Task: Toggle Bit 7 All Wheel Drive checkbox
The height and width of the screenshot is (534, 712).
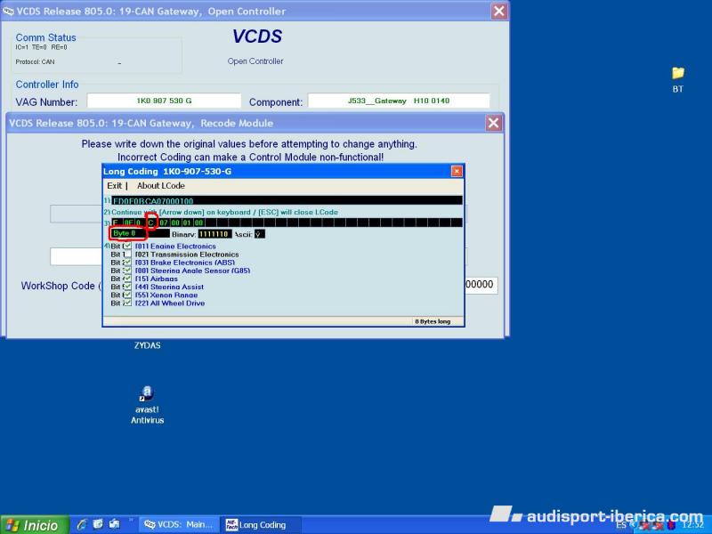Action: [128, 303]
